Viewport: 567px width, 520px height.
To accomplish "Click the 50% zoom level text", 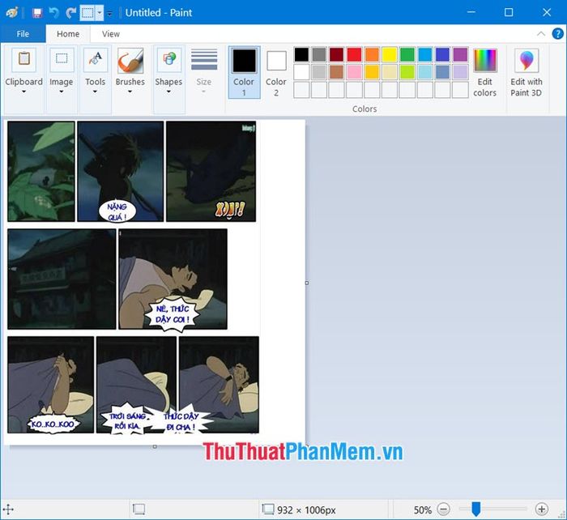I will point(422,509).
